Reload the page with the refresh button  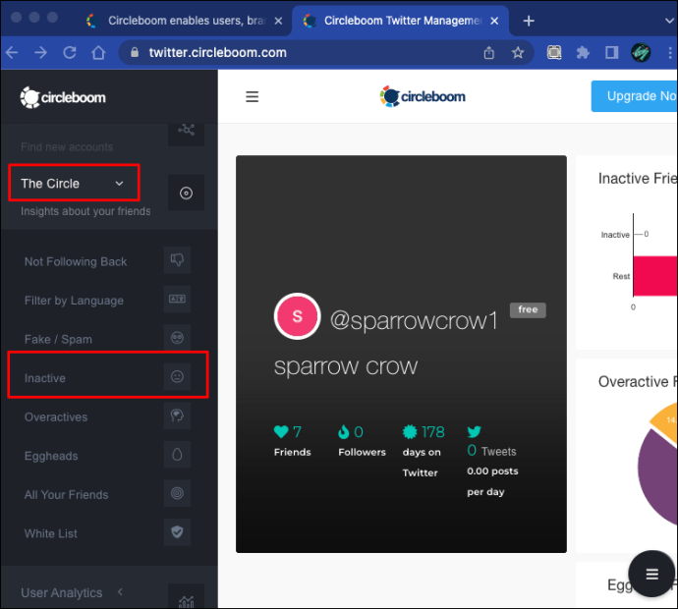70,53
